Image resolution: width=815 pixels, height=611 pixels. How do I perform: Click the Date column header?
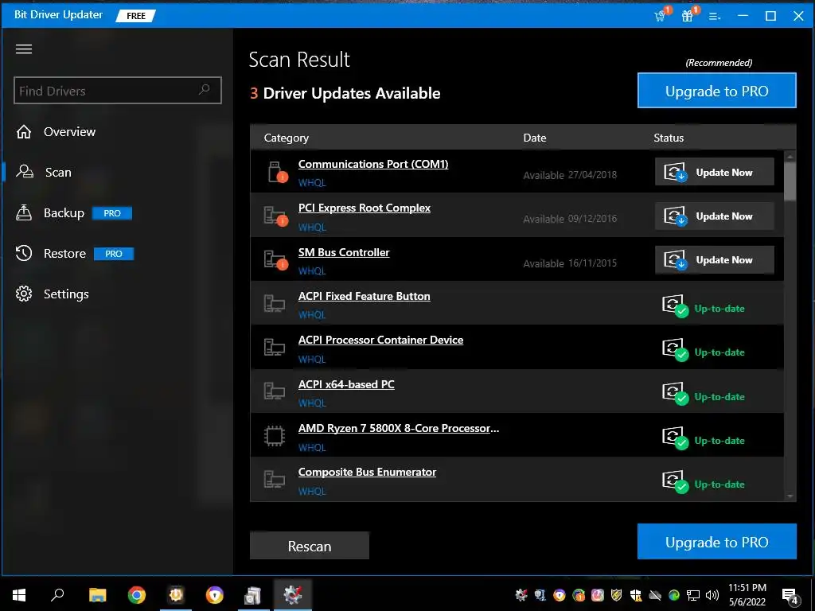[534, 138]
